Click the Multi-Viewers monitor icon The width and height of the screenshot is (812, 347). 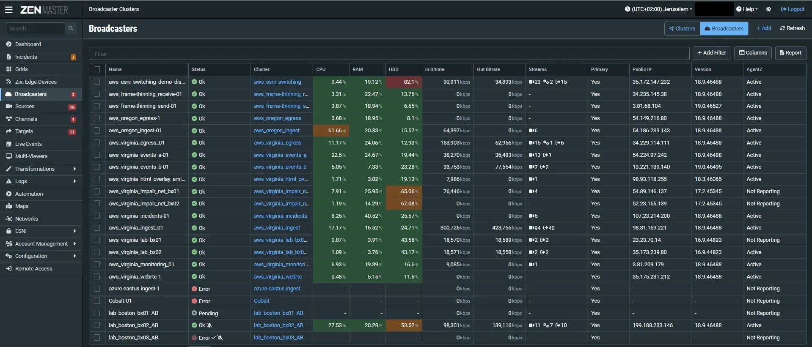pos(9,156)
